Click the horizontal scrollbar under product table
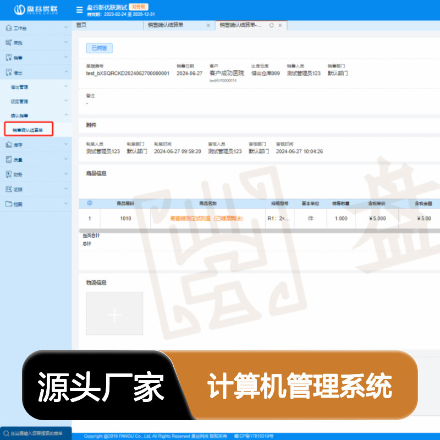The height and width of the screenshot is (440, 440). [x=260, y=230]
